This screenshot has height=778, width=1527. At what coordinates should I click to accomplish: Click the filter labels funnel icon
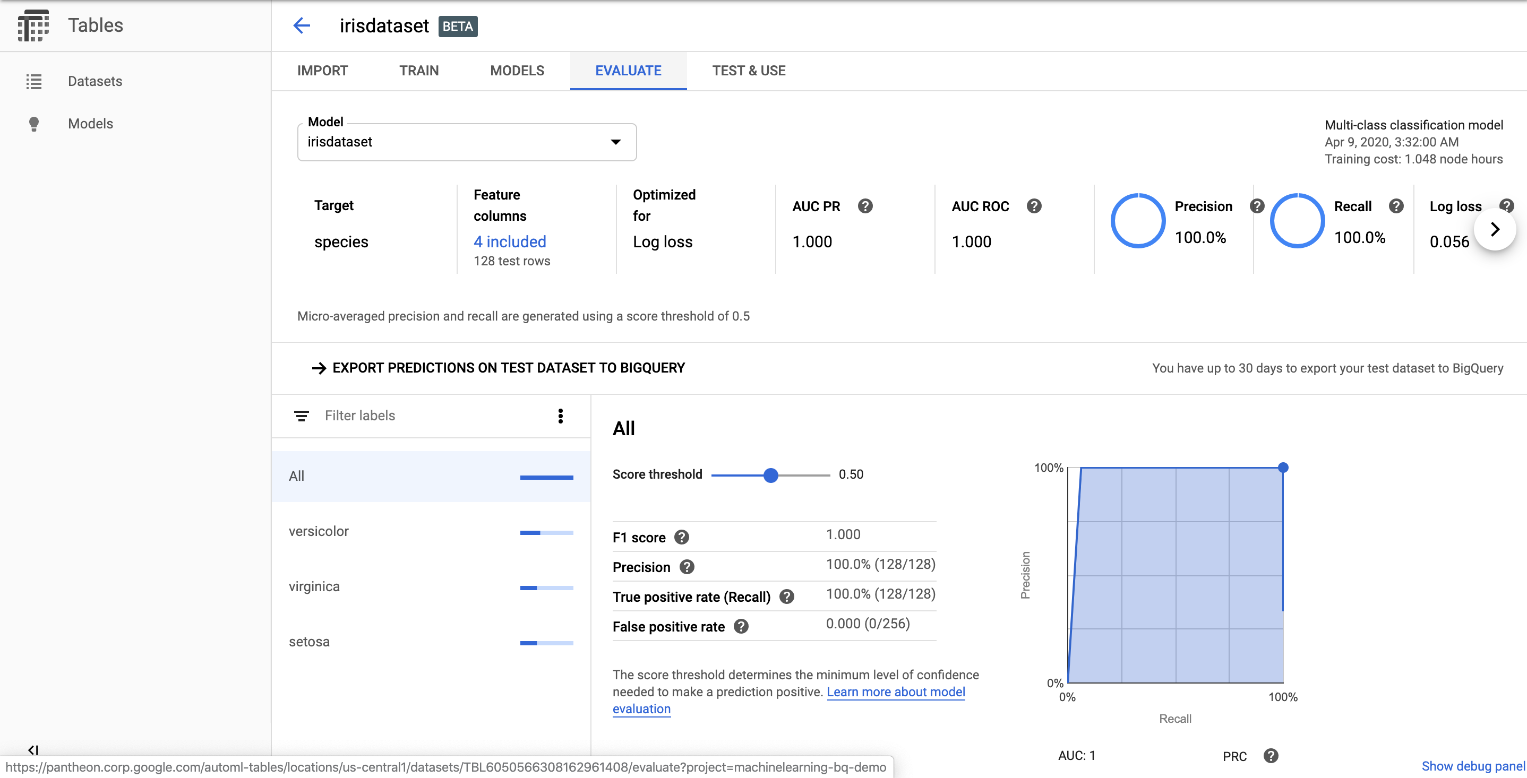pos(302,416)
